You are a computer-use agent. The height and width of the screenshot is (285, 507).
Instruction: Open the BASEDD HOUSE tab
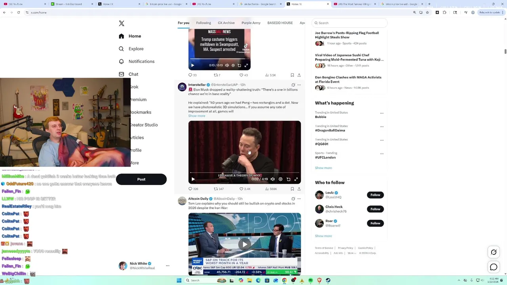(280, 23)
